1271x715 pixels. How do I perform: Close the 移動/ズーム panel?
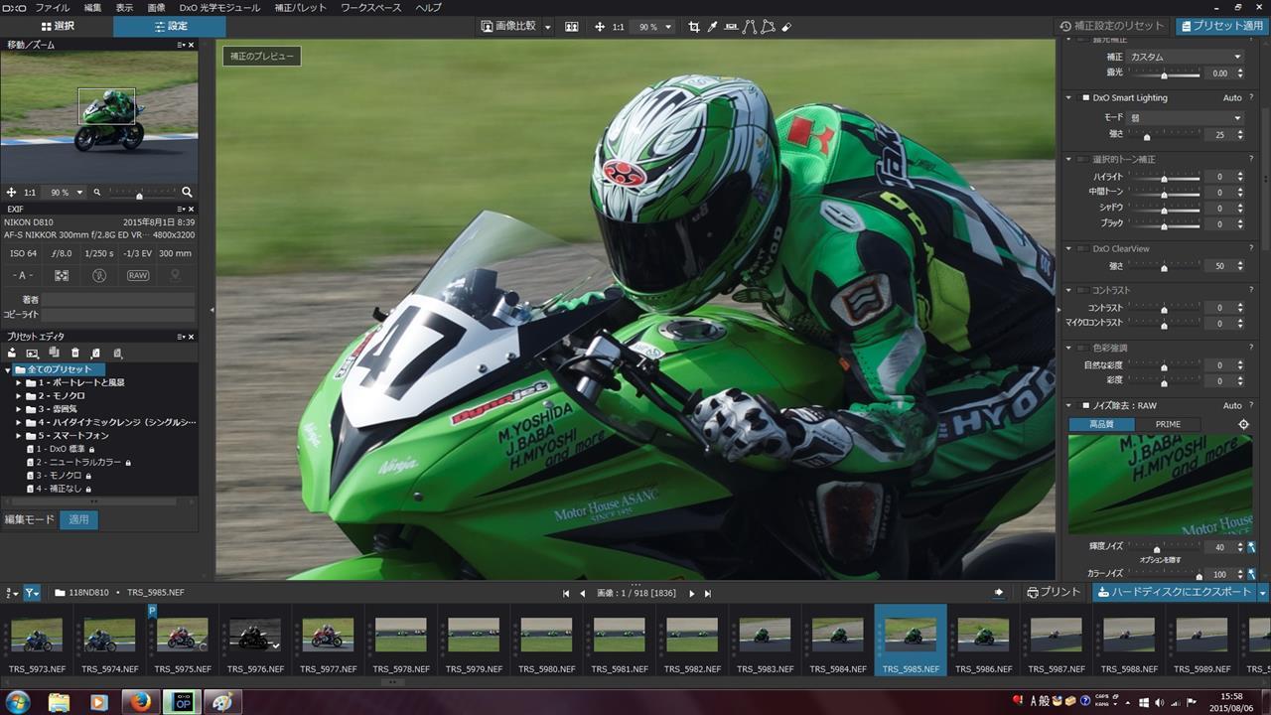pyautogui.click(x=191, y=45)
